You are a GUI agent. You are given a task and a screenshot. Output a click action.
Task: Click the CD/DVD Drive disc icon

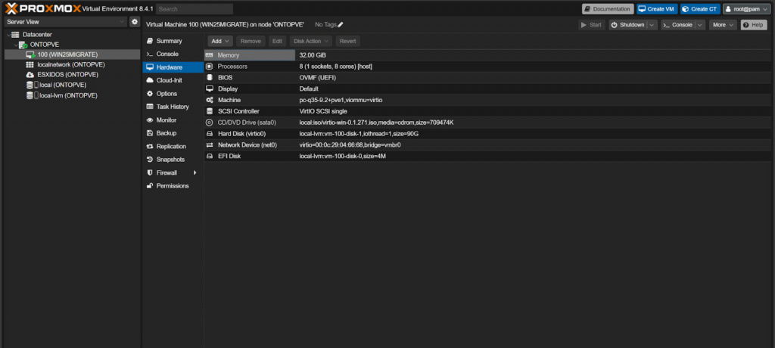tap(209, 123)
